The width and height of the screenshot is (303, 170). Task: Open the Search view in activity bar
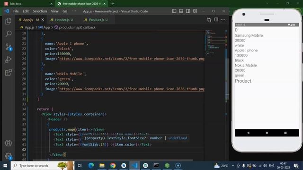click(x=9, y=34)
